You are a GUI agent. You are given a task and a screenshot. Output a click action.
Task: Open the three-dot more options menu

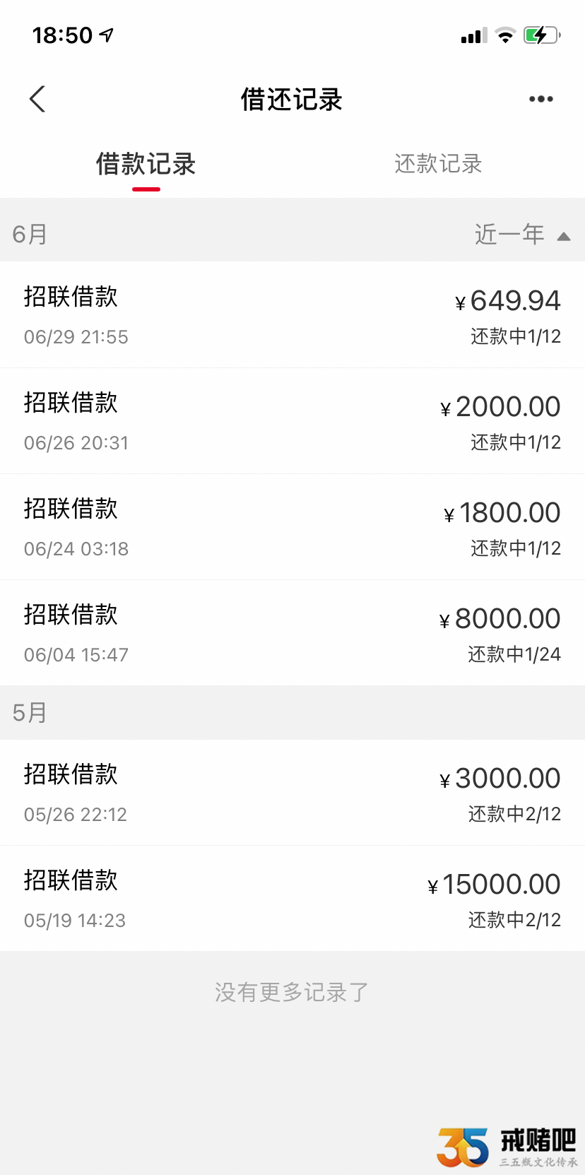click(541, 99)
